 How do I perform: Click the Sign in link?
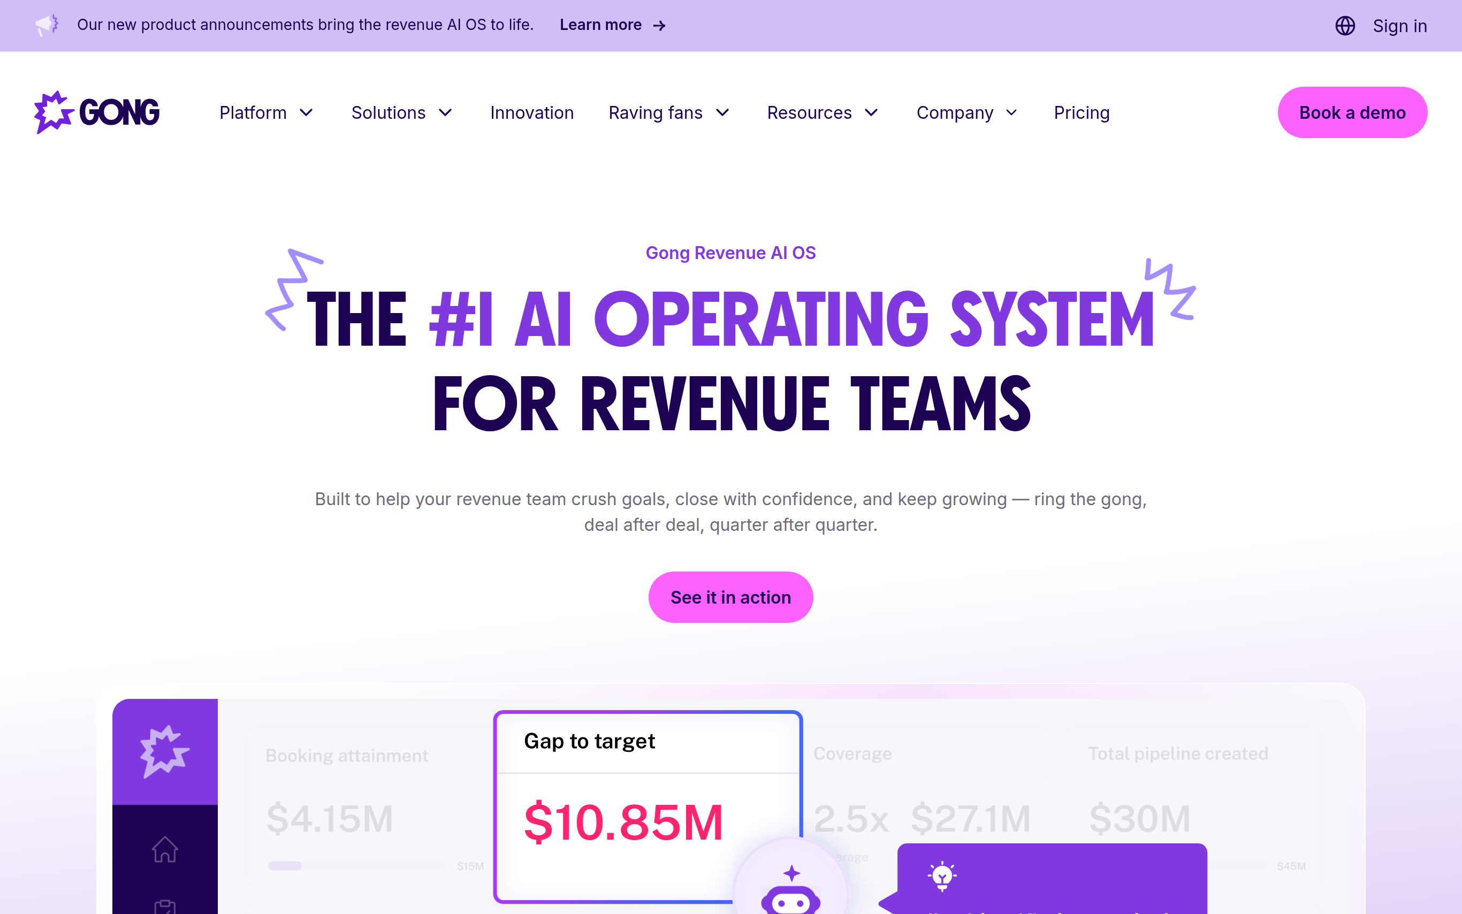[1399, 26]
